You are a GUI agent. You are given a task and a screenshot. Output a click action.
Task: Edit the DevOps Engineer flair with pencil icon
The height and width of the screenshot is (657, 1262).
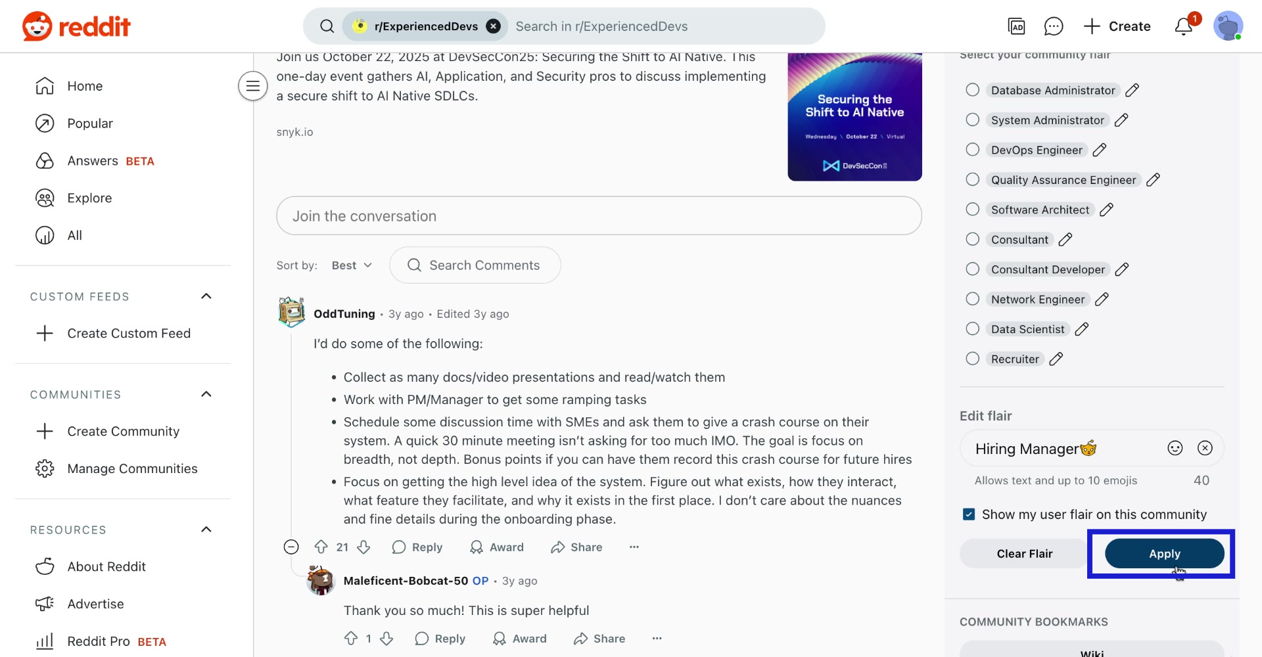point(1099,150)
